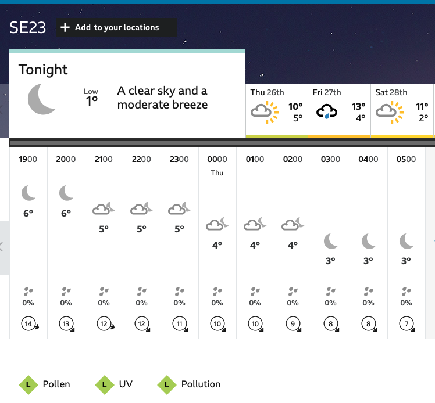435x403 pixels.
Task: Click the green Pollution level diamond icon
Action: click(167, 384)
